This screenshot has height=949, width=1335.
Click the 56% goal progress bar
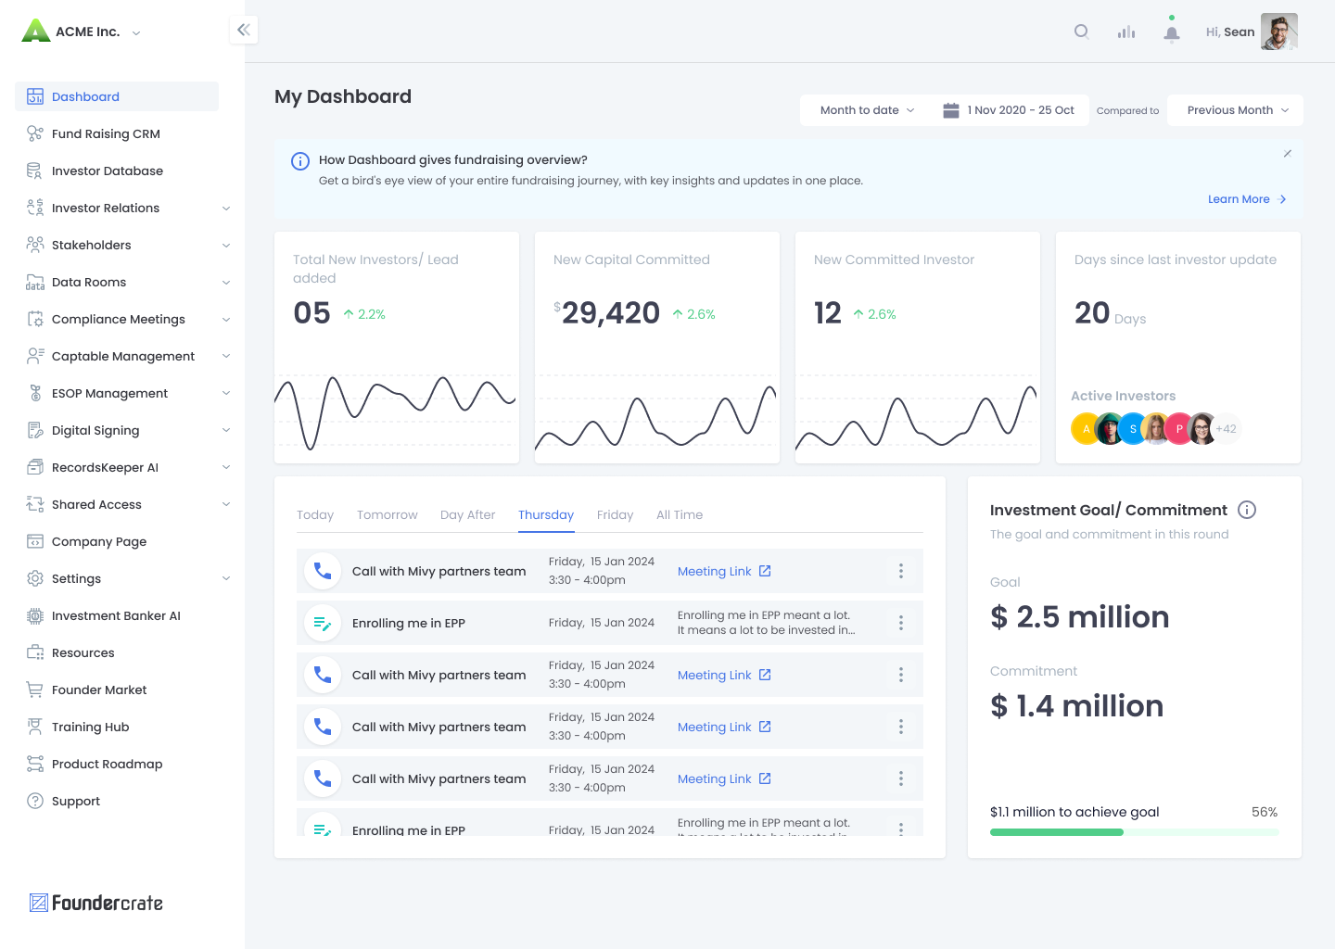click(x=1135, y=832)
